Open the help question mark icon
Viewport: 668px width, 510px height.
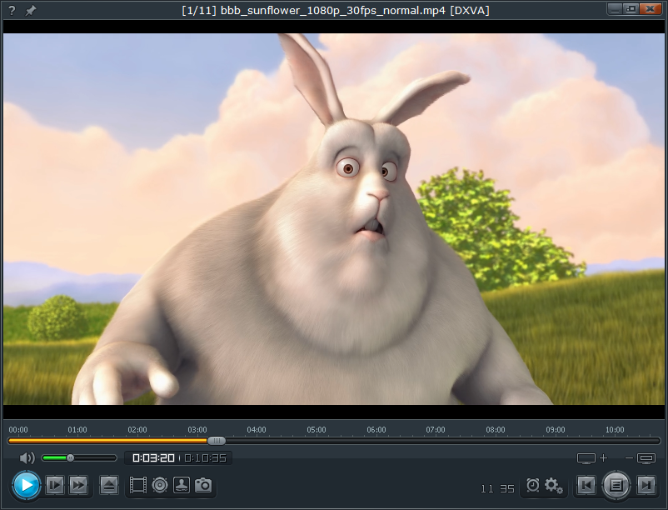12,10
